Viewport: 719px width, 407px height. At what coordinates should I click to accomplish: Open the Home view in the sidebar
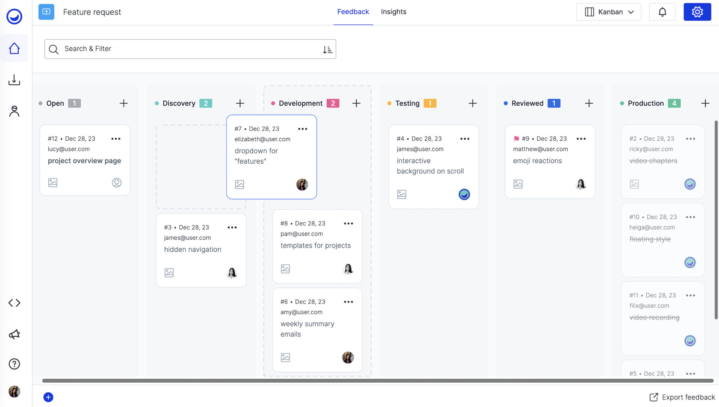(x=14, y=48)
